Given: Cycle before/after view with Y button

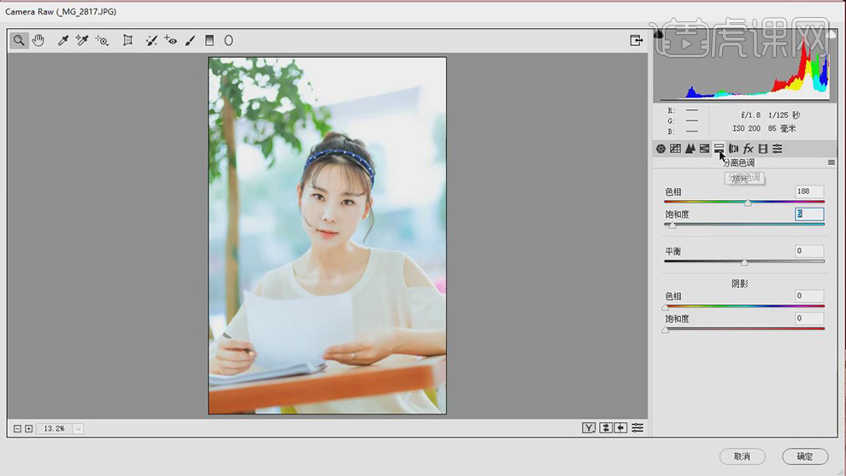Looking at the screenshot, I should 589,428.
